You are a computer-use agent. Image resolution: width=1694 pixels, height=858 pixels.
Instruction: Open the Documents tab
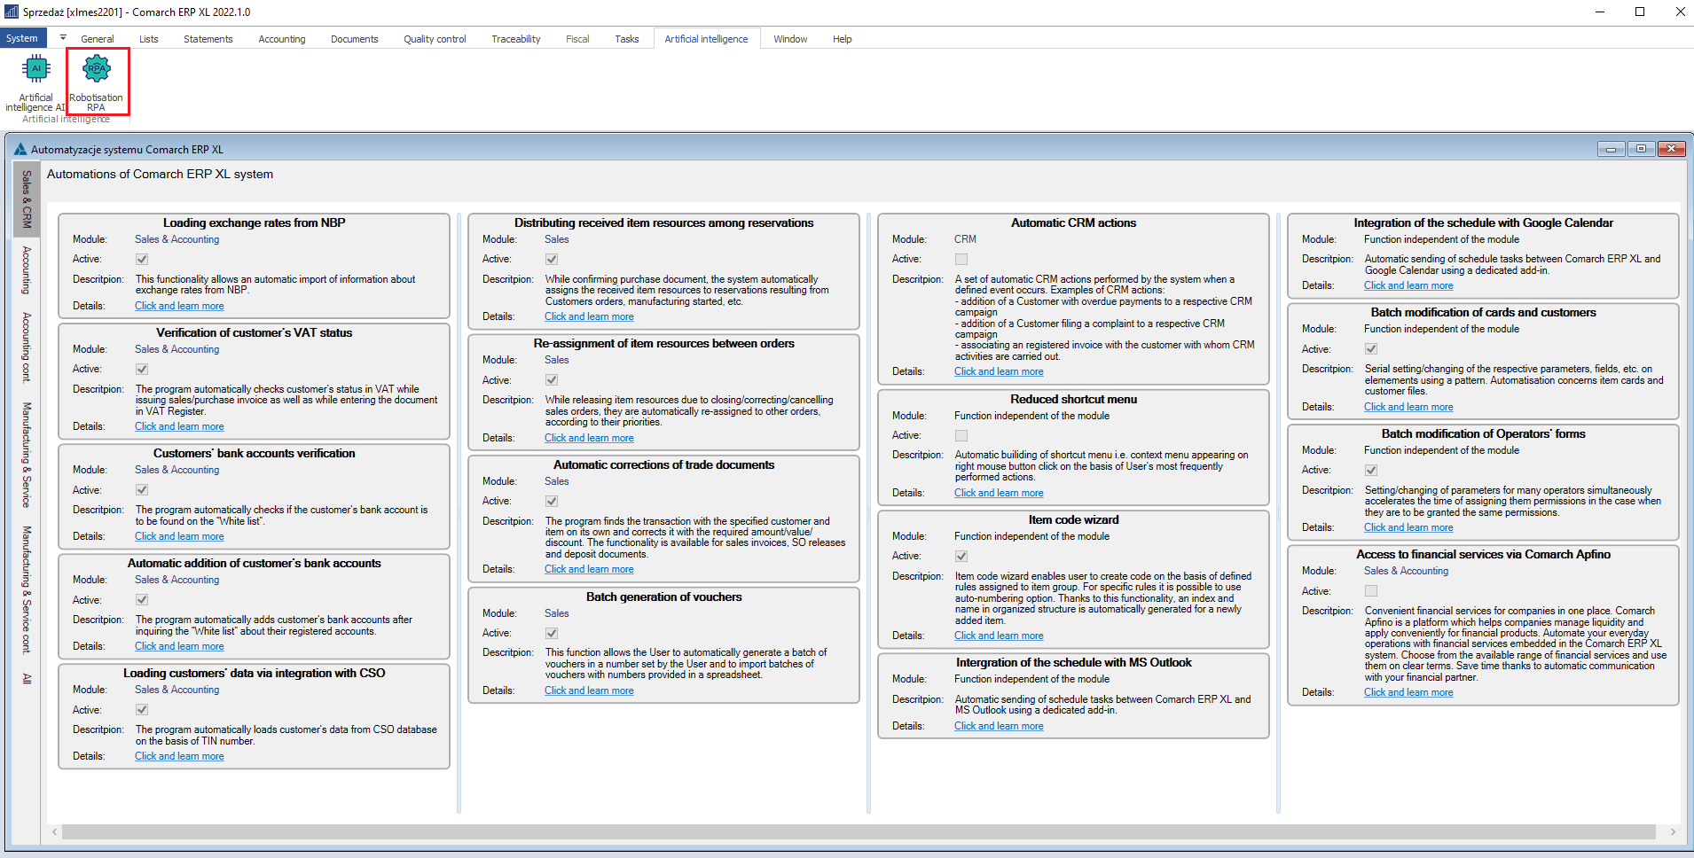point(355,39)
